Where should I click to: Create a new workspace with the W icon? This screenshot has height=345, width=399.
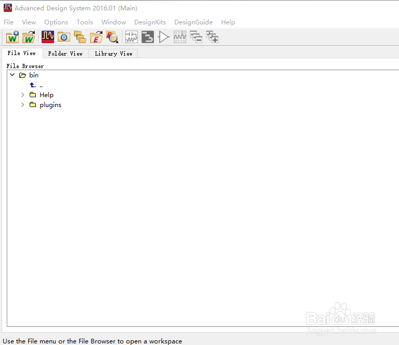click(x=12, y=37)
